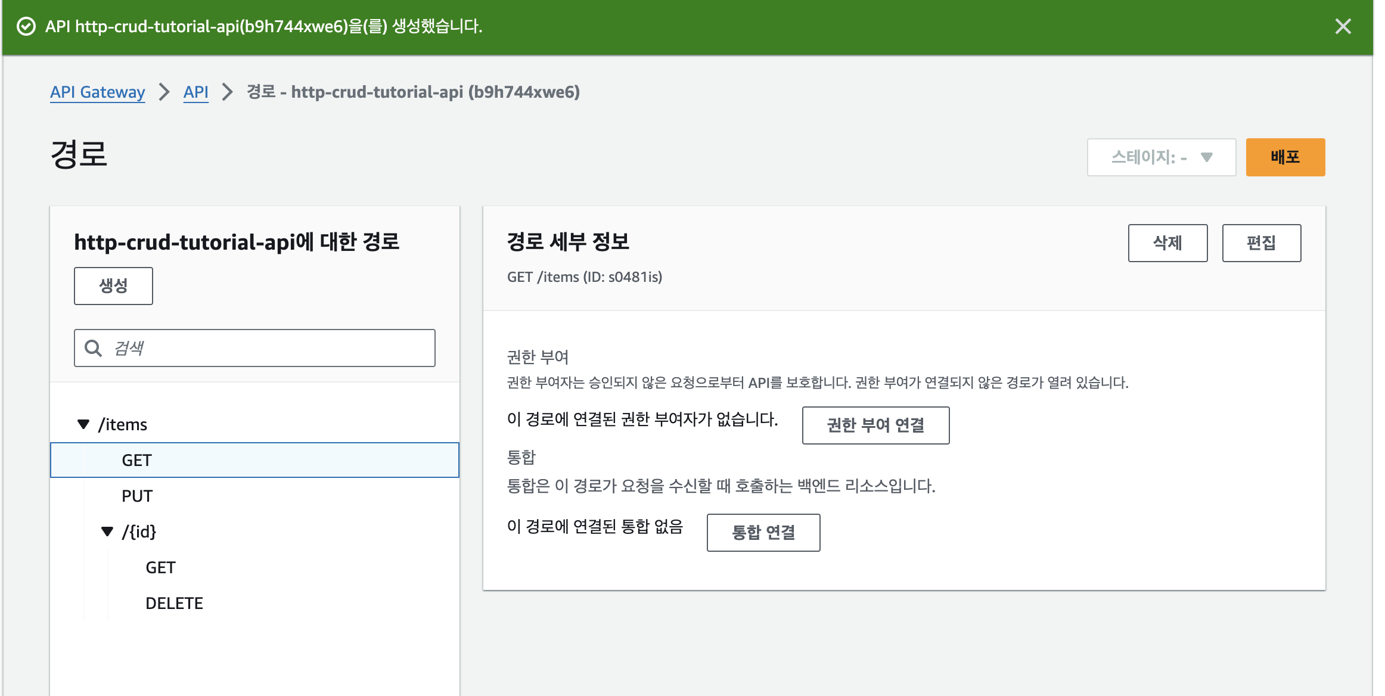This screenshot has width=1385, height=696.
Task: Open the 스테이지 stage dropdown
Action: (x=1161, y=157)
